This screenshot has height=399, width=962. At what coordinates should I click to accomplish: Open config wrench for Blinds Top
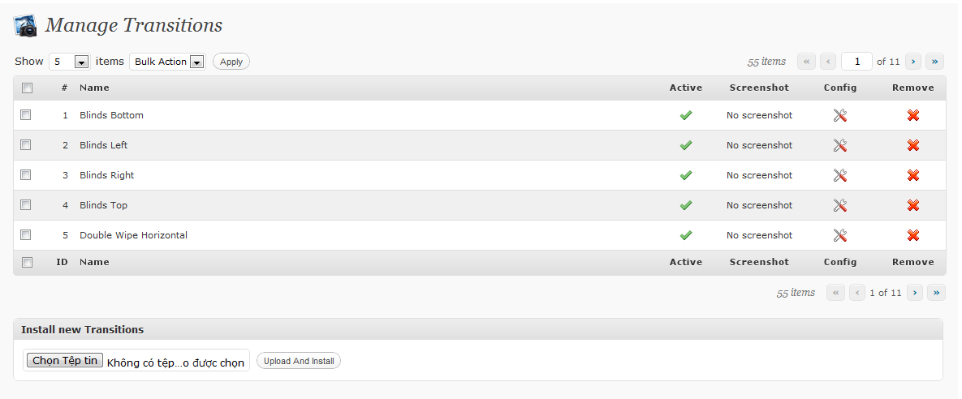[x=840, y=205]
